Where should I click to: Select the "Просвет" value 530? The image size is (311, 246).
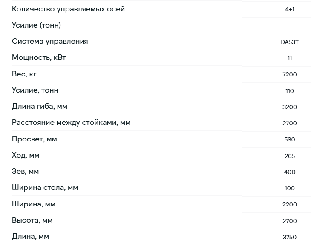[290, 139]
